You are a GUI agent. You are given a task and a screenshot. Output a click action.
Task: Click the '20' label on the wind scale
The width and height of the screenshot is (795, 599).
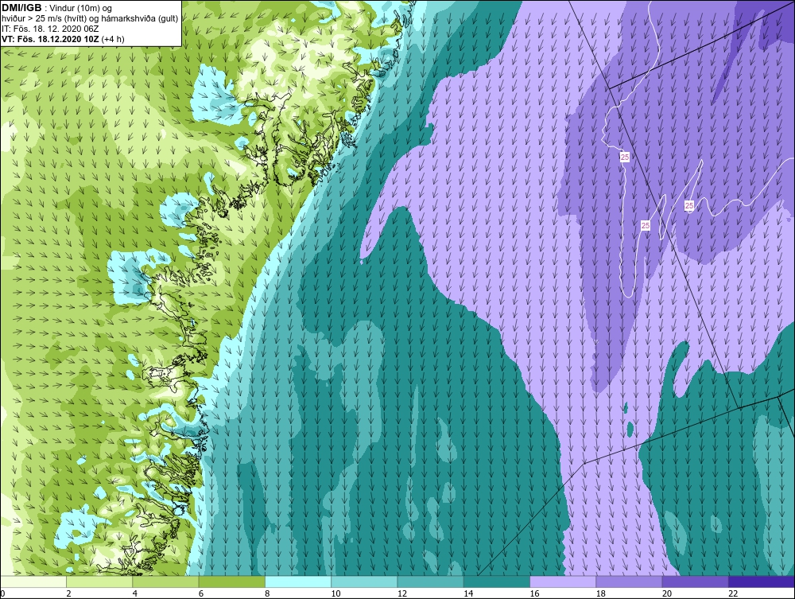click(x=667, y=594)
